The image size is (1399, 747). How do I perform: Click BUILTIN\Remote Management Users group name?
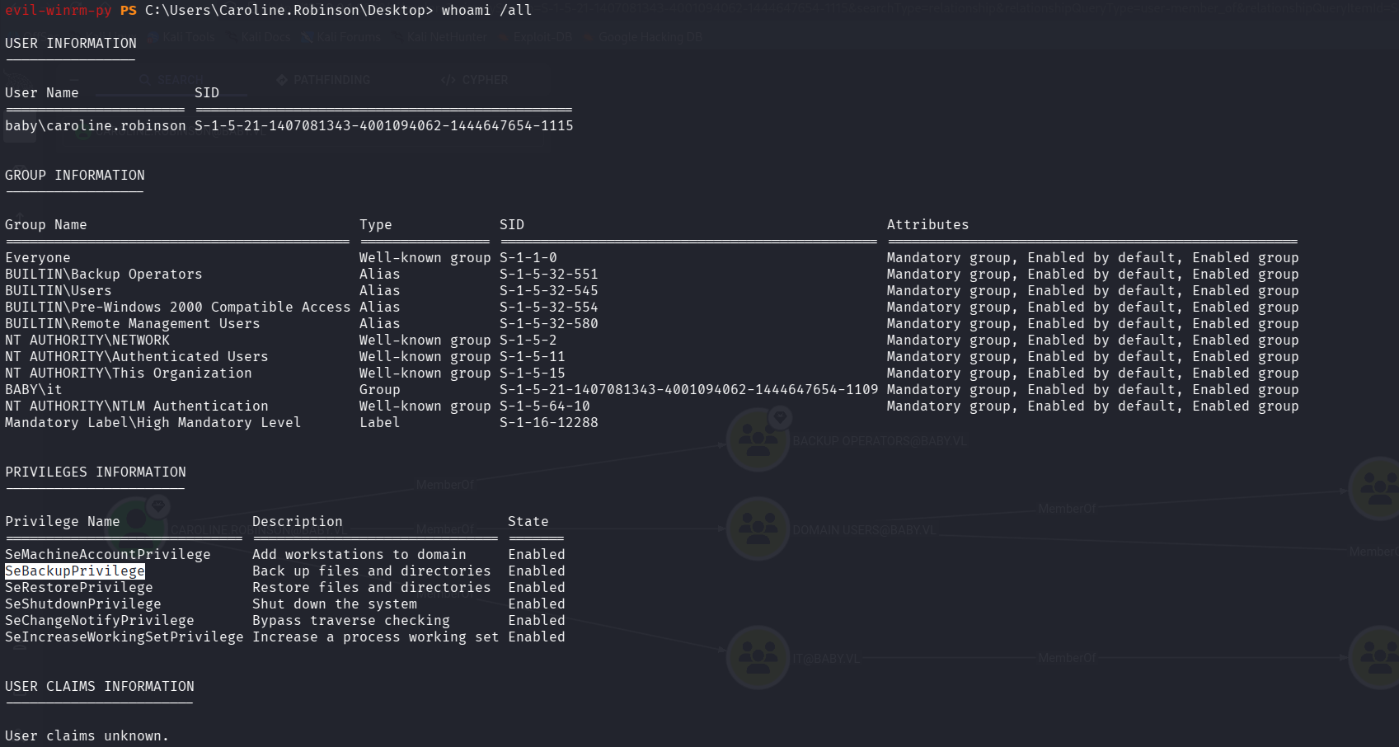point(133,323)
